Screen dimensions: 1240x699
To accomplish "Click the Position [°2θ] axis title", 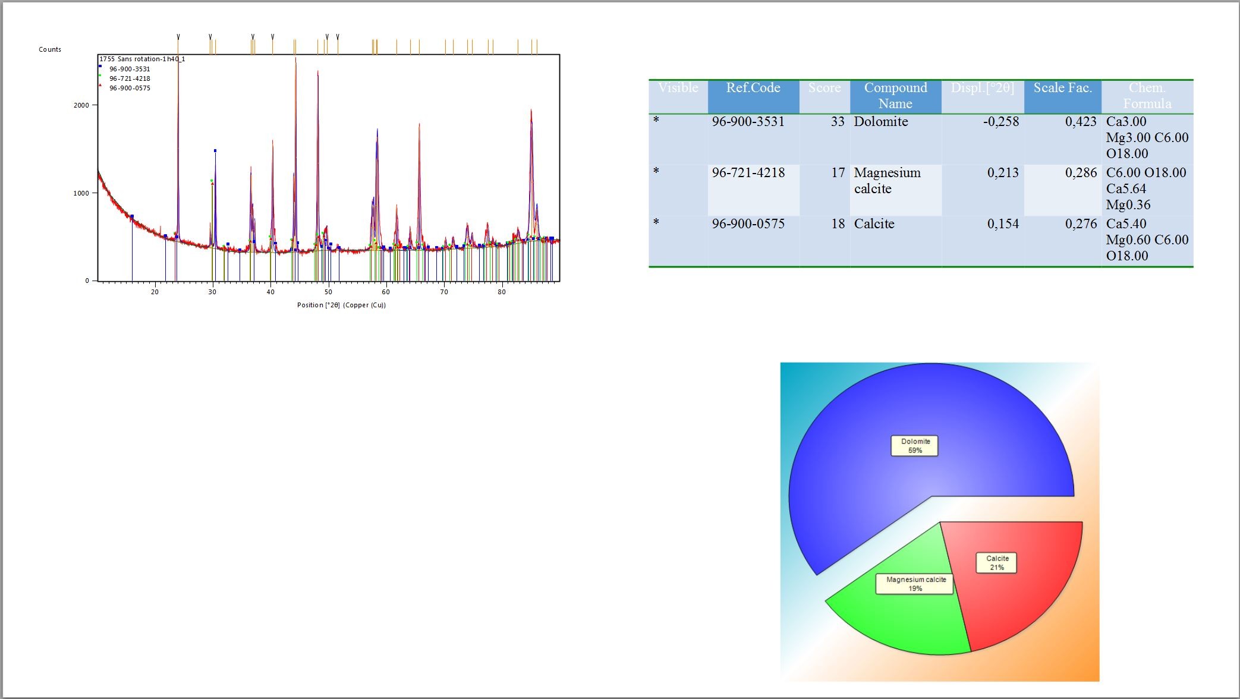I will tap(341, 305).
